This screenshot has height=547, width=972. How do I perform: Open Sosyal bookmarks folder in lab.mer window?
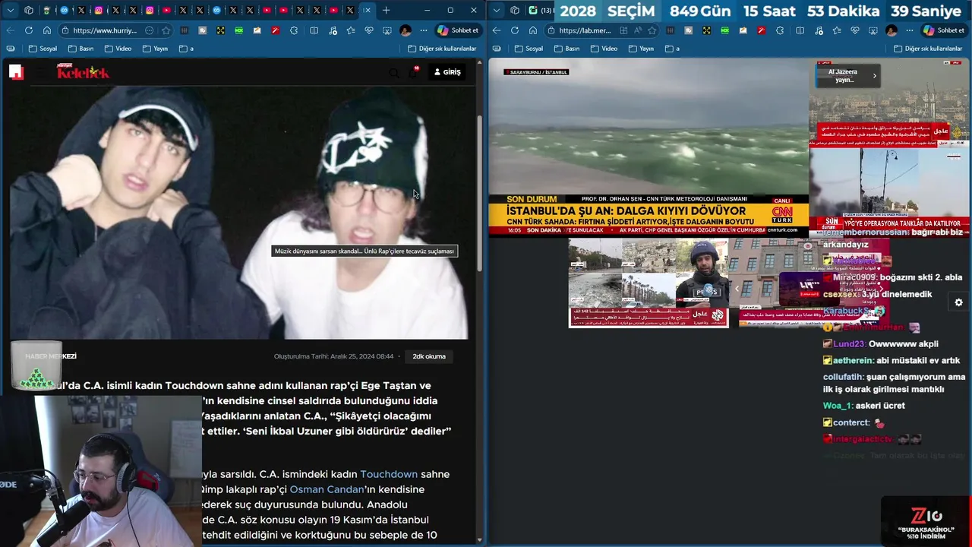click(x=529, y=48)
